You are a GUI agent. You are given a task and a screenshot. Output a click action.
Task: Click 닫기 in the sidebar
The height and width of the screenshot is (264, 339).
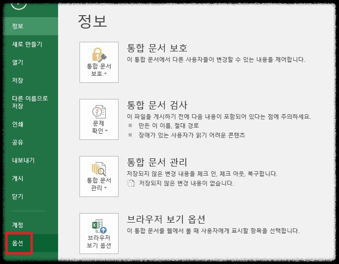point(30,196)
